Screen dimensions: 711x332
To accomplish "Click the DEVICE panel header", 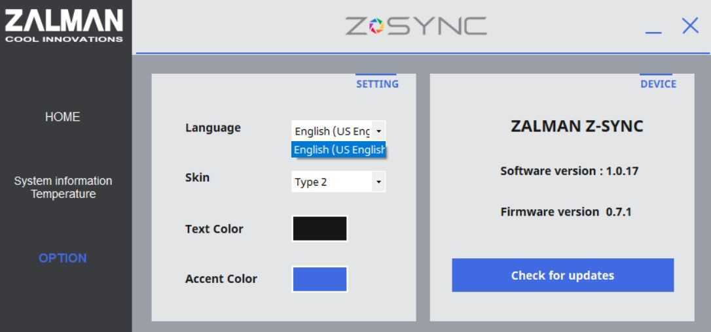I will pyautogui.click(x=658, y=84).
